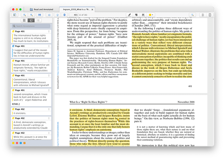Click the page header 'What Is a Right To Have Rights'
Image resolution: width=224 pixels, height=159 pixels.
[88, 102]
